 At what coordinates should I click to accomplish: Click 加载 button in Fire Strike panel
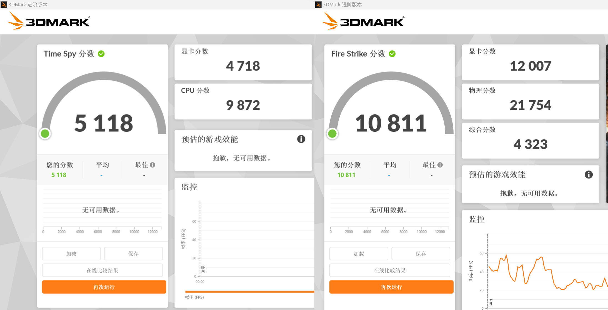(x=359, y=254)
